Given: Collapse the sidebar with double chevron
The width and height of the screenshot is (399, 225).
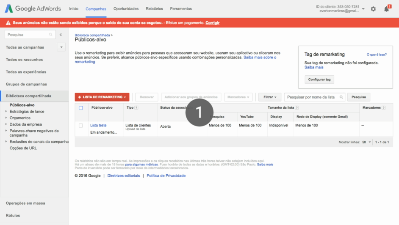Looking at the screenshot, I should pos(61,35).
